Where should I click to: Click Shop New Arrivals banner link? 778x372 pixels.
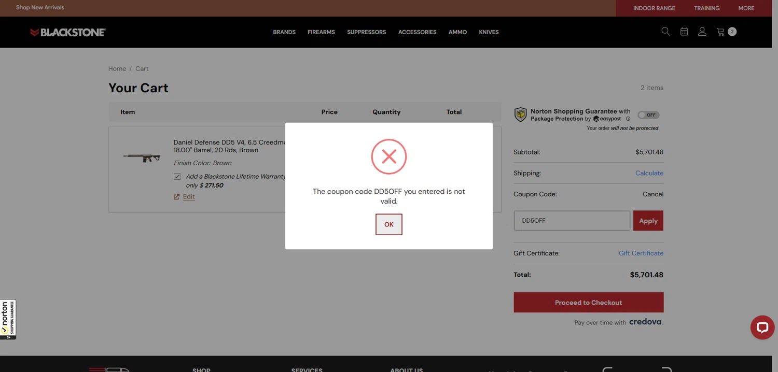coord(40,8)
